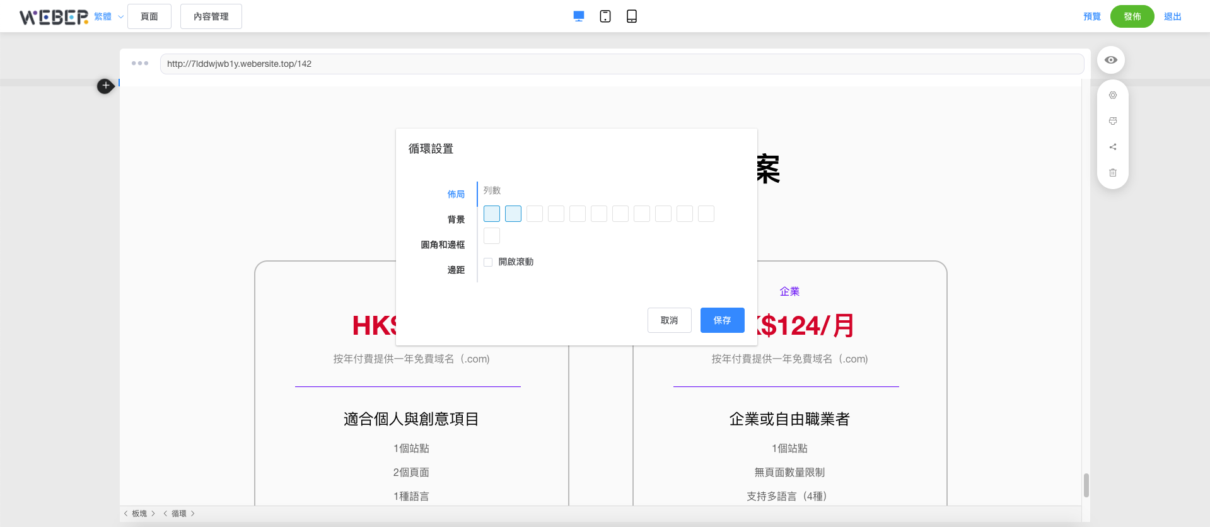Click right chevron after 循環 breadcrumb
Screen dimensions: 1210x527
pyautogui.click(x=193, y=514)
